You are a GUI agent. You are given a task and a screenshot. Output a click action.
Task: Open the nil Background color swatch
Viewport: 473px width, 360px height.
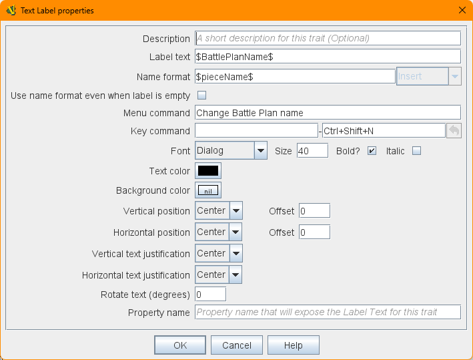pos(207,190)
